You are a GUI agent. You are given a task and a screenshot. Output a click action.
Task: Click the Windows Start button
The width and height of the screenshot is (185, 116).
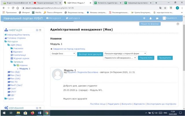(x=4, y=113)
